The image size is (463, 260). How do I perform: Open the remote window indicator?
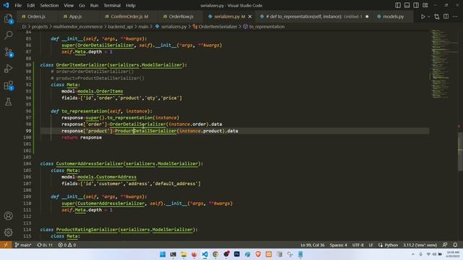6,245
